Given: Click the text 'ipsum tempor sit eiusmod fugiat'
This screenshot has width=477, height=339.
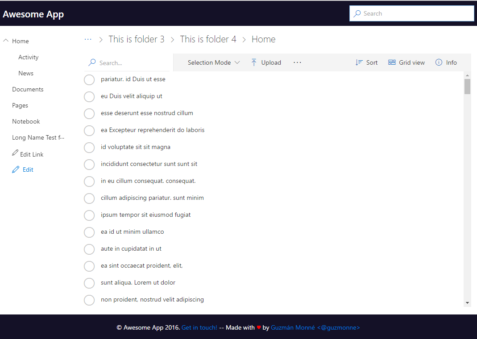Looking at the screenshot, I should (146, 215).
